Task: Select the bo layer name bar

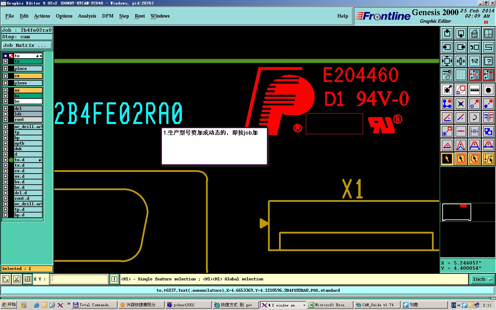Action: pyautogui.click(x=28, y=101)
